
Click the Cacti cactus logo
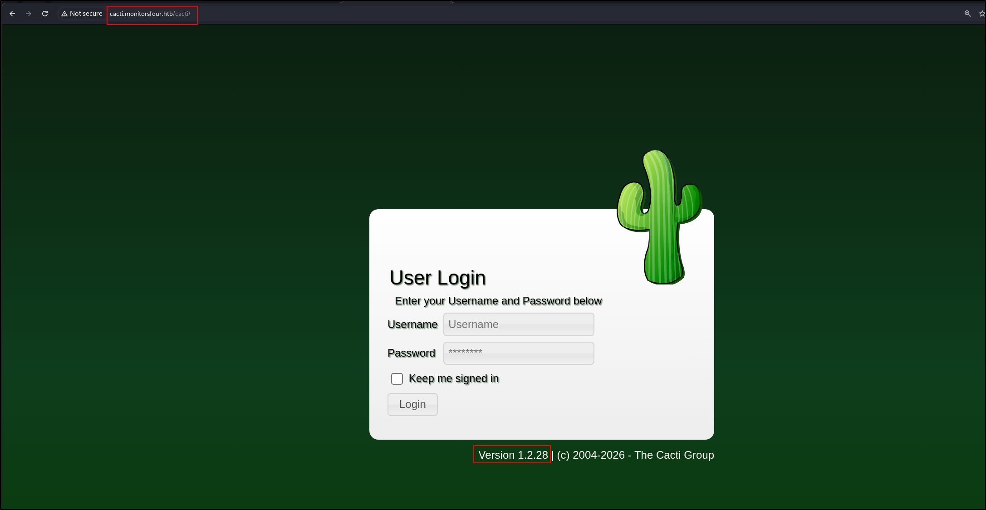[x=659, y=217]
